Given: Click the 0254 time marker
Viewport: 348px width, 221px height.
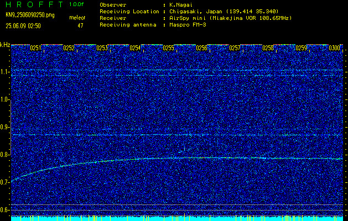Looking at the screenshot, I should point(135,48).
